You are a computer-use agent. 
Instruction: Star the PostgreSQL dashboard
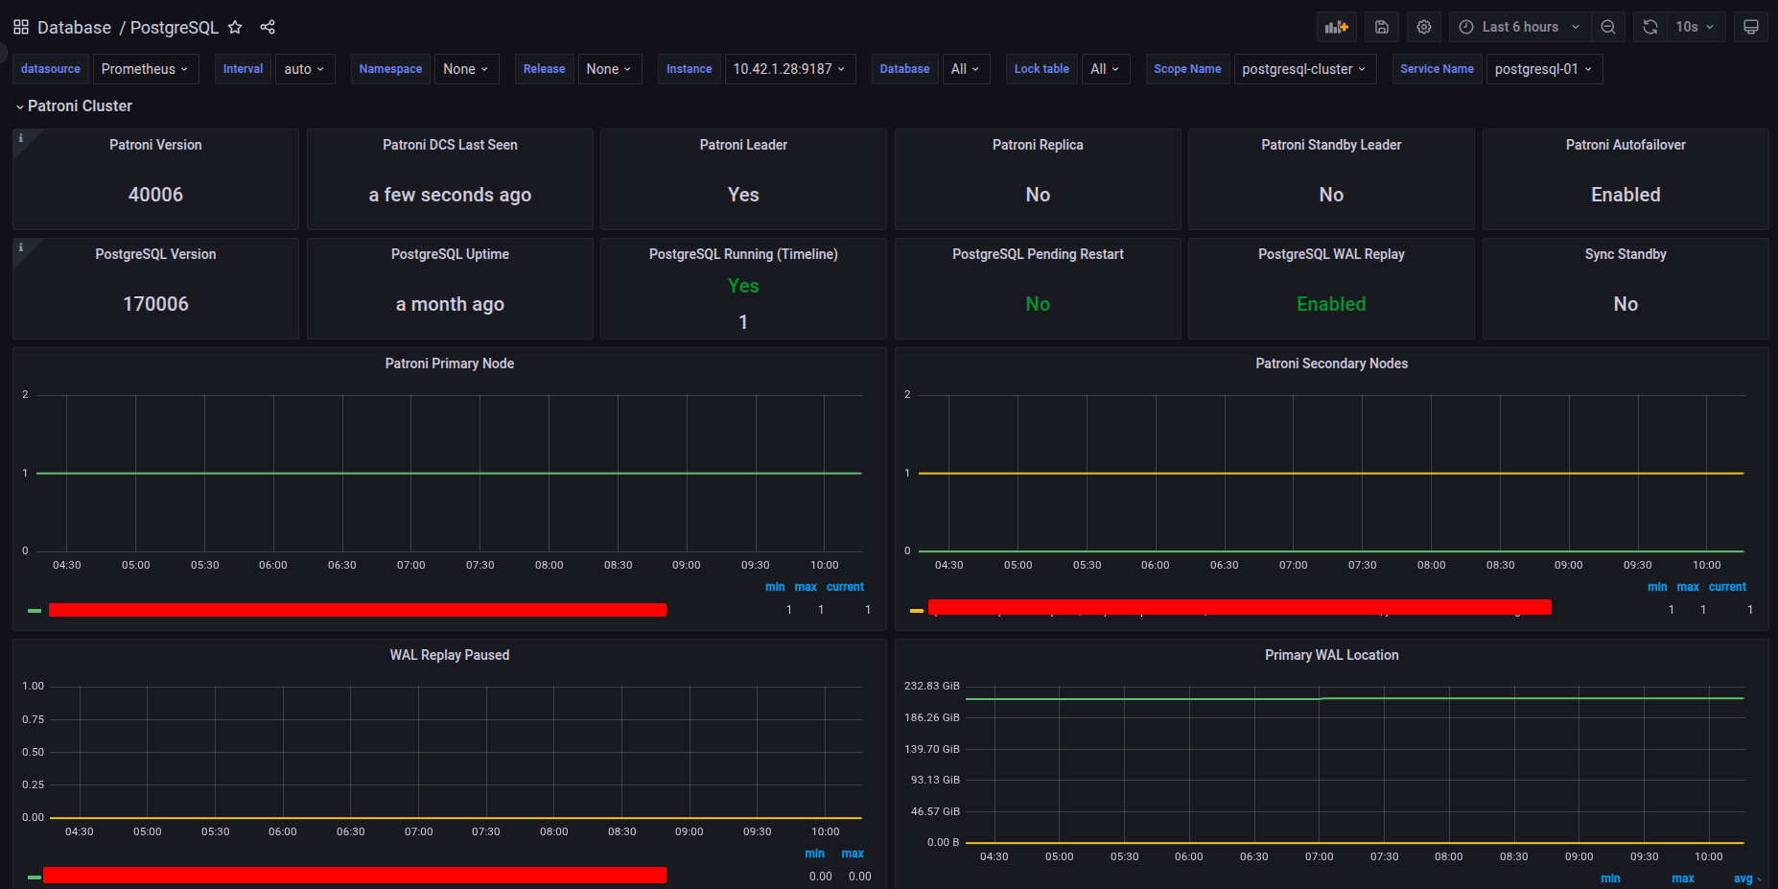(235, 27)
